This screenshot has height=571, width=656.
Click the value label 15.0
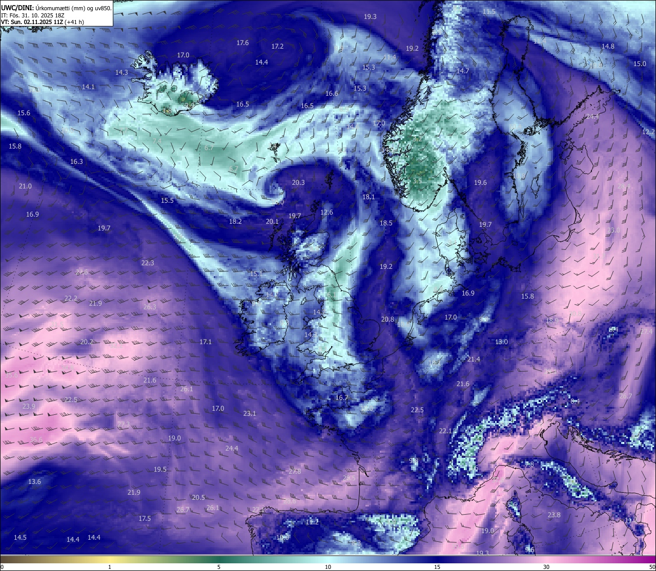click(x=640, y=64)
